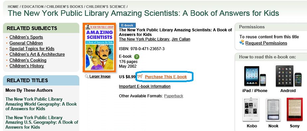307x131 pixels.
Task: Click the green E-book help question icon
Action: (137, 57)
